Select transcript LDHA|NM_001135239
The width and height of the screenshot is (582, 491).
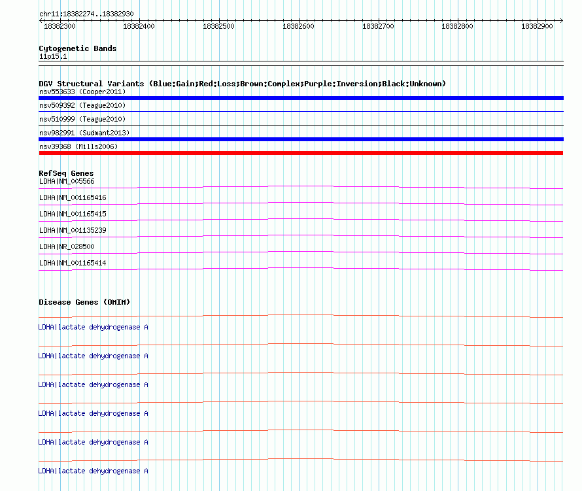click(73, 231)
